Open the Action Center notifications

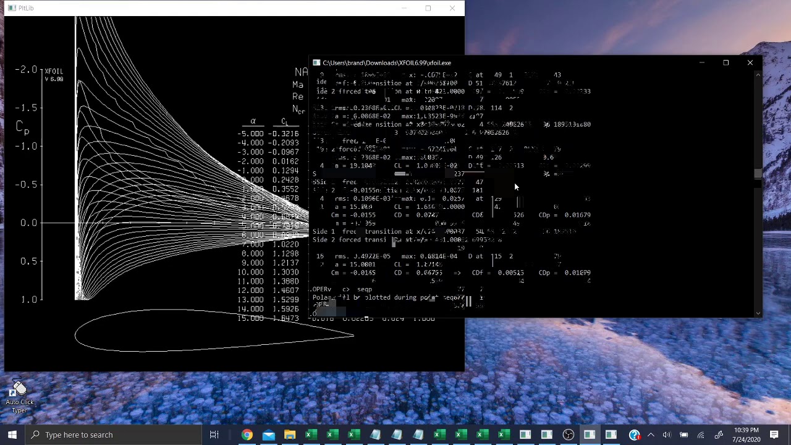(x=774, y=434)
